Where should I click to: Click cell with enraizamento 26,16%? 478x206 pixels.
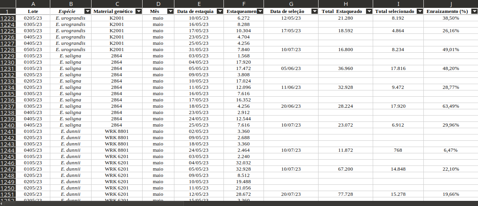[x=451, y=31]
